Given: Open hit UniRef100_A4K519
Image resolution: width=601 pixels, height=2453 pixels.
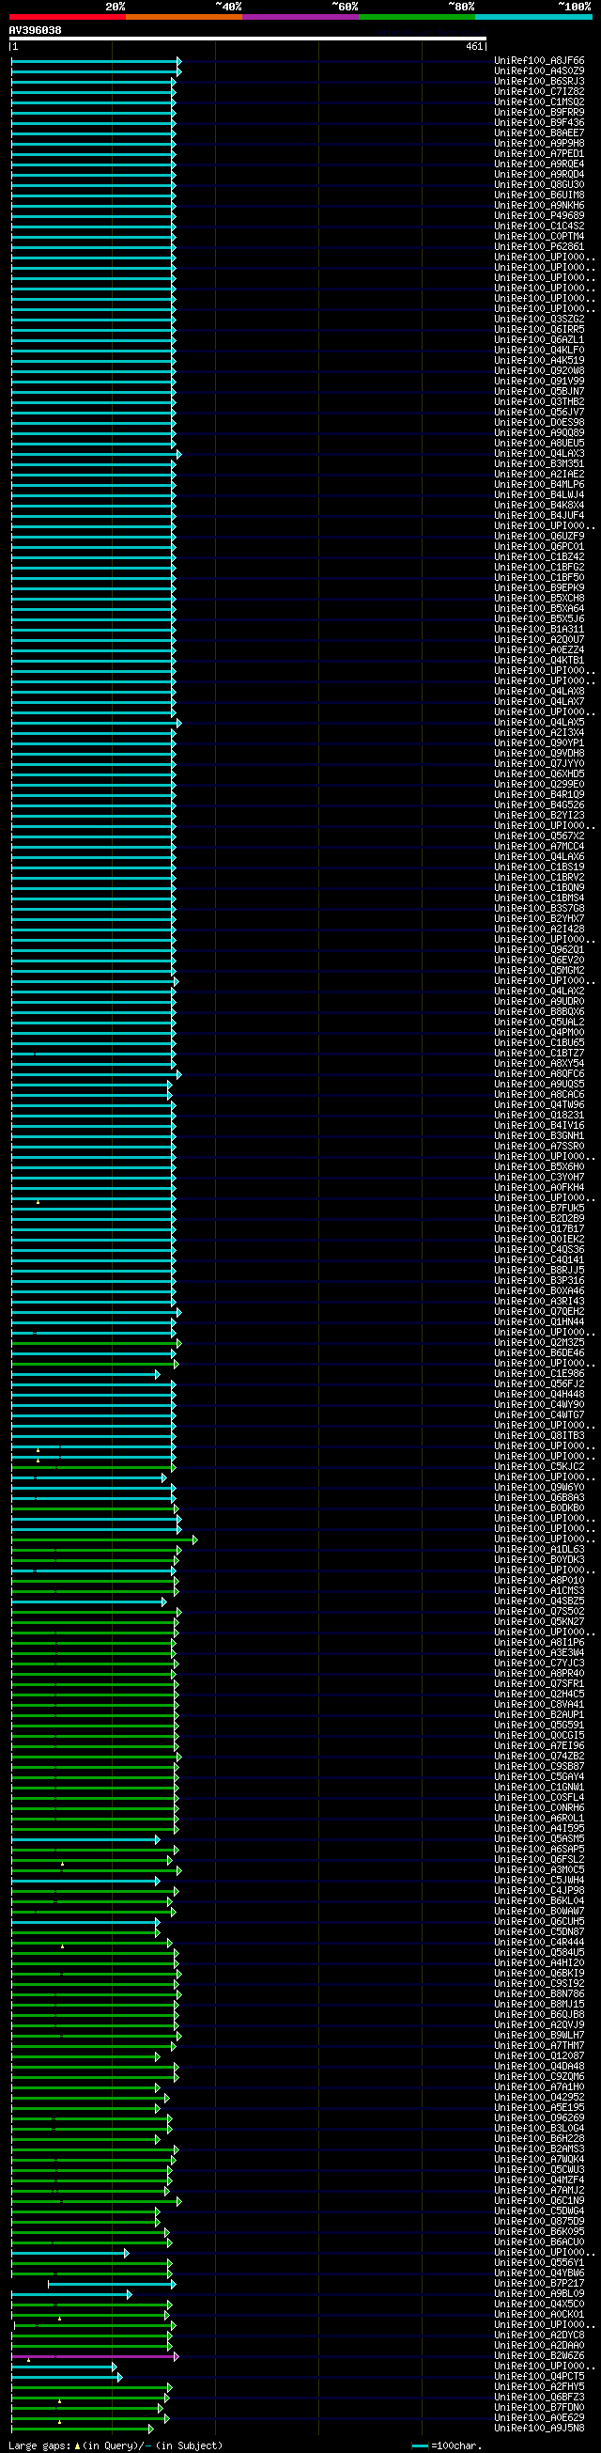Looking at the screenshot, I should 539,361.
